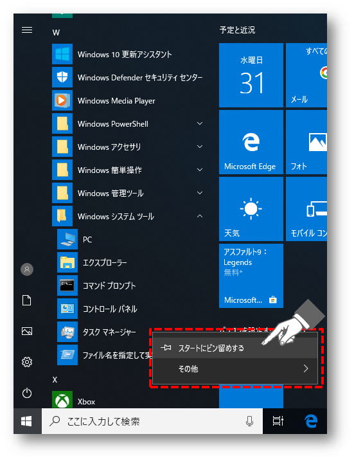Image resolution: width=354 pixels, height=461 pixels.
Task: Open タスク マネージャー label
Action: click(x=109, y=332)
